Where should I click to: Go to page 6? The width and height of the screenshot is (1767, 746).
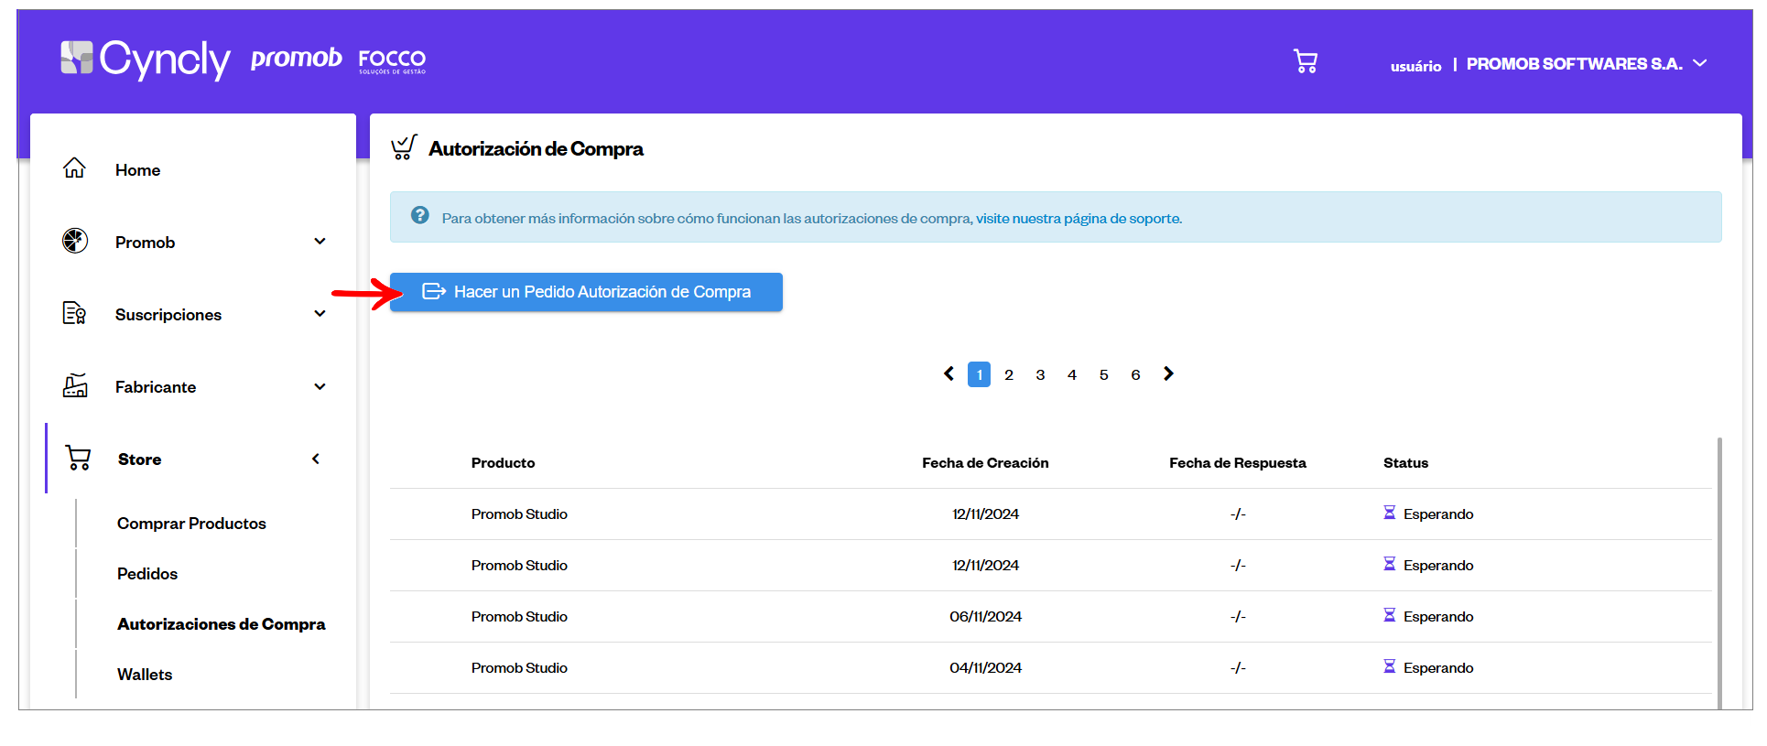(1135, 374)
